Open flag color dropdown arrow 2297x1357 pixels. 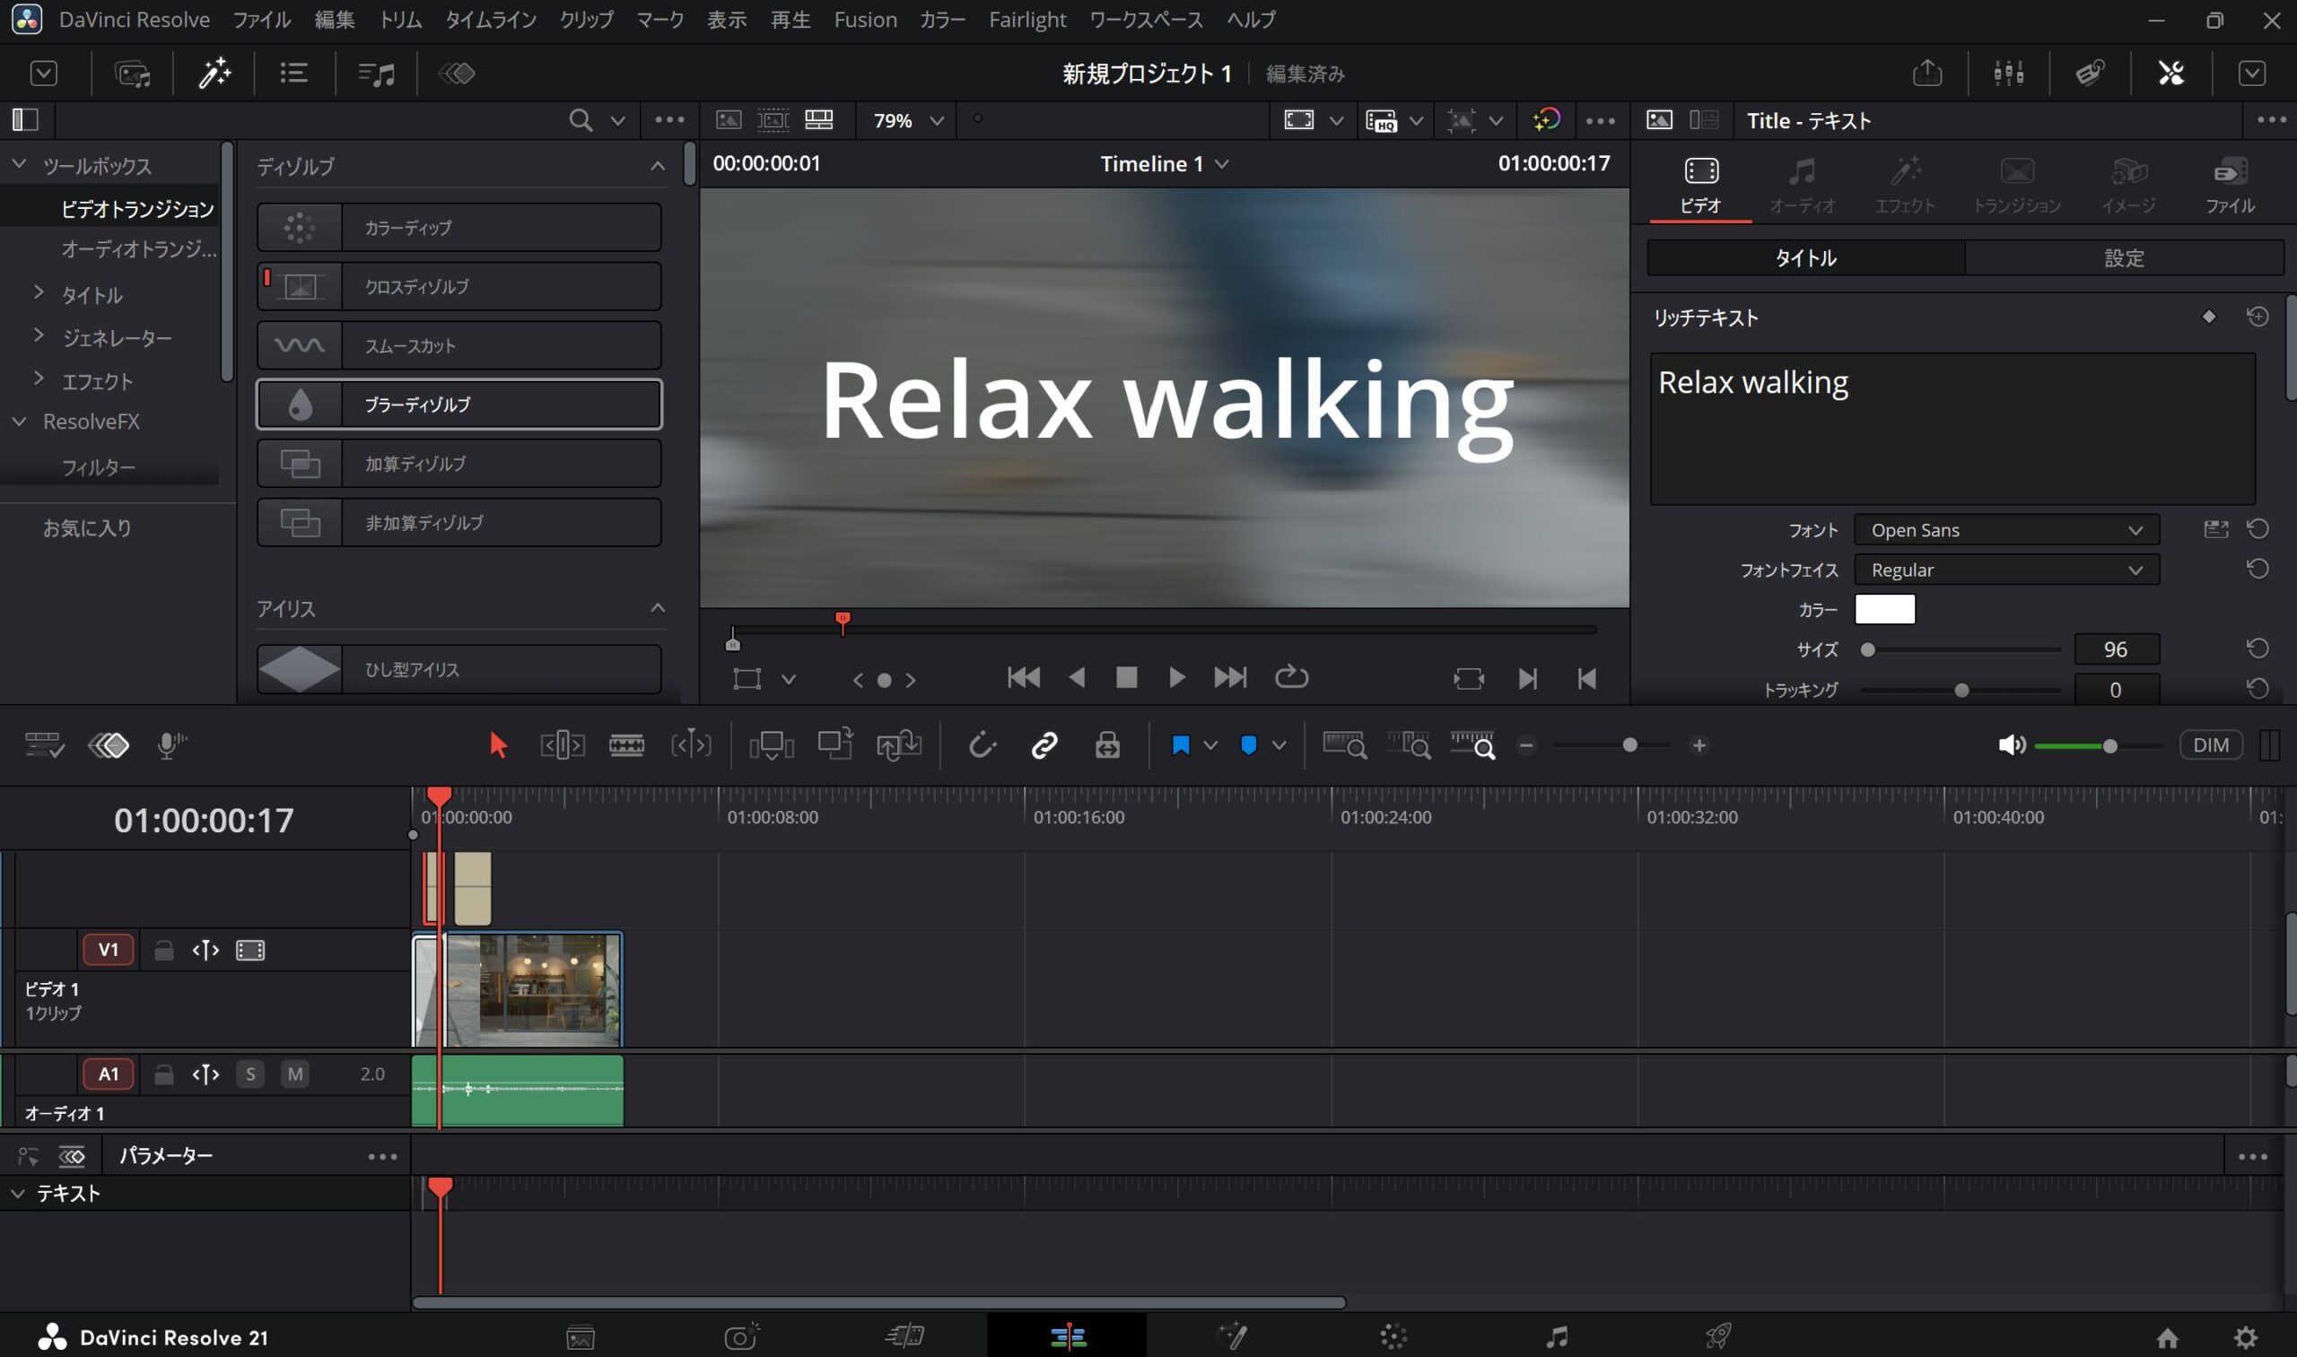[x=1210, y=745]
